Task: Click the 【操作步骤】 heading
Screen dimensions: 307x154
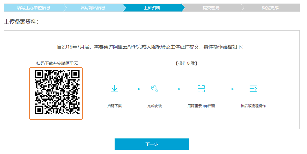Action: click(186, 63)
